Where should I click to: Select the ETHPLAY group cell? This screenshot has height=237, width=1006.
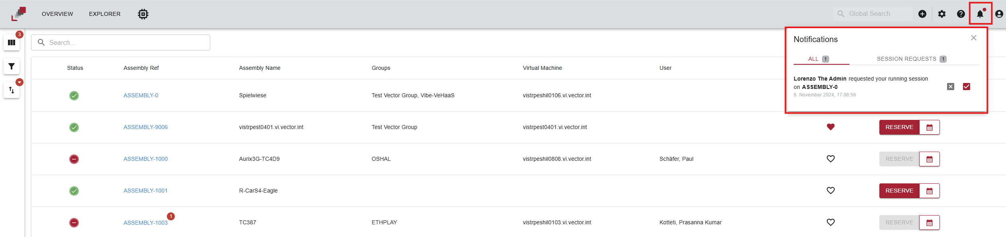point(384,222)
